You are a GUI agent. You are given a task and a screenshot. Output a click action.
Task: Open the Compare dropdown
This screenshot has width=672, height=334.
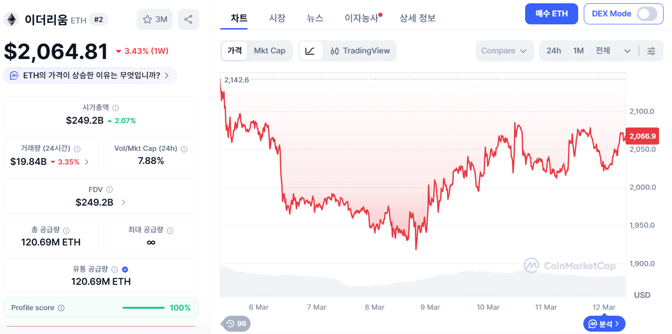tap(504, 51)
